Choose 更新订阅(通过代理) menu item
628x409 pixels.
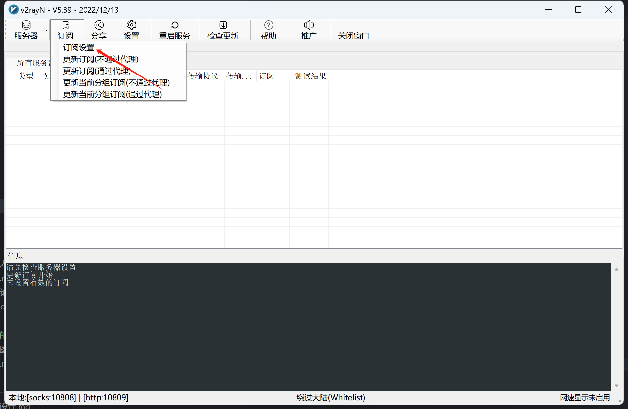(118, 71)
